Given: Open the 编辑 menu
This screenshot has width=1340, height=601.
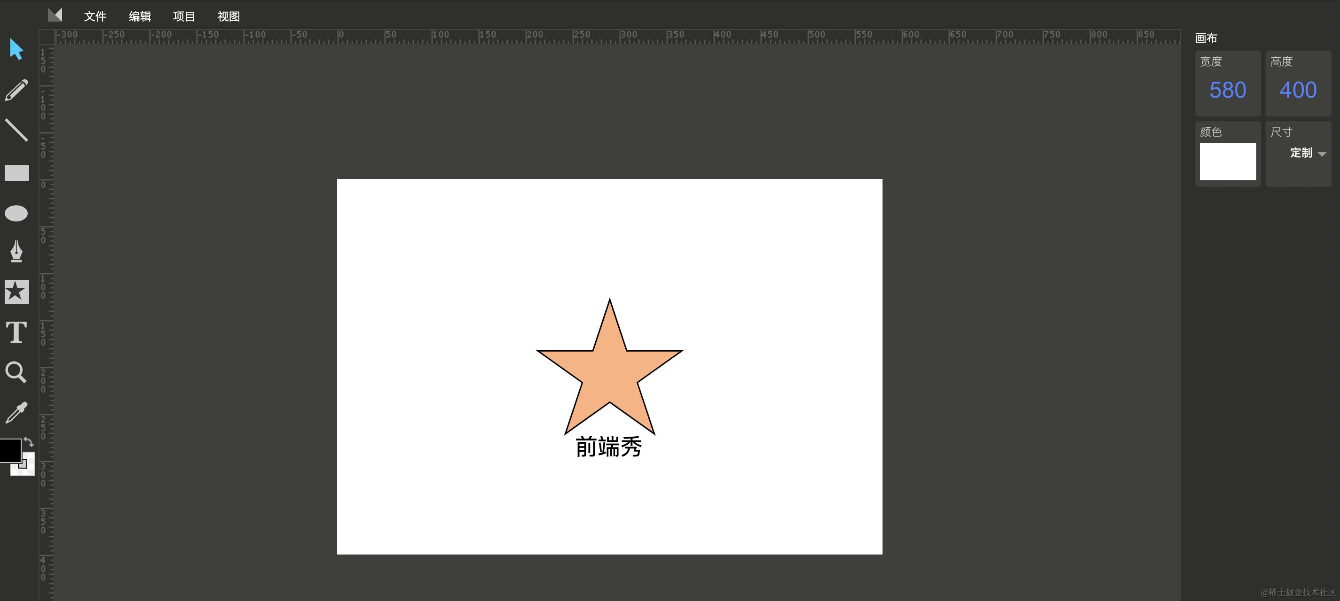Looking at the screenshot, I should 140,16.
